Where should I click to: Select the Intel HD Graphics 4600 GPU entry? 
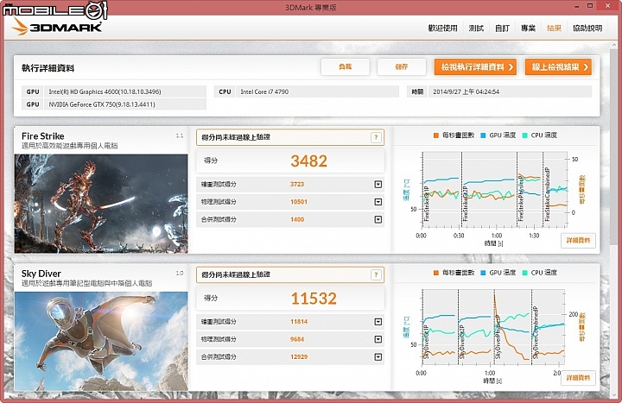pos(114,91)
